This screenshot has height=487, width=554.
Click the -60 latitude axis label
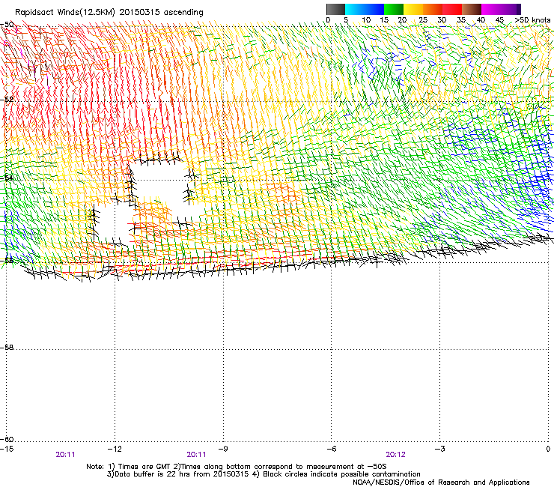coord(7,439)
